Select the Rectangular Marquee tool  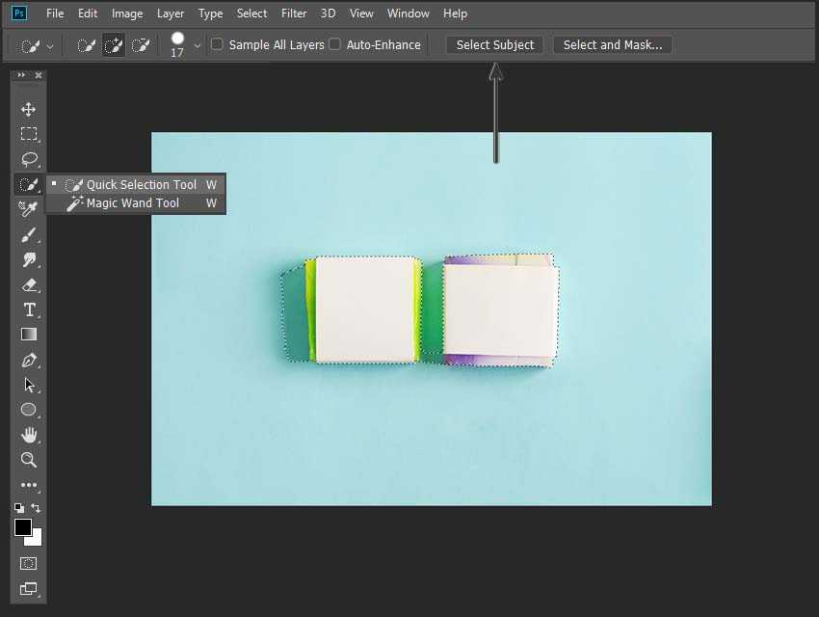click(29, 134)
